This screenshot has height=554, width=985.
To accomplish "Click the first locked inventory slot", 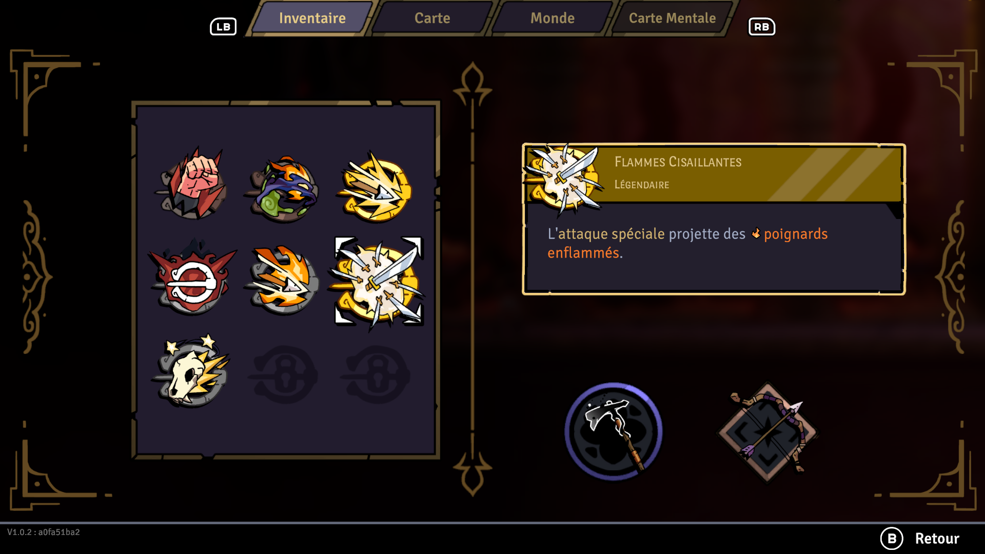I will point(284,374).
